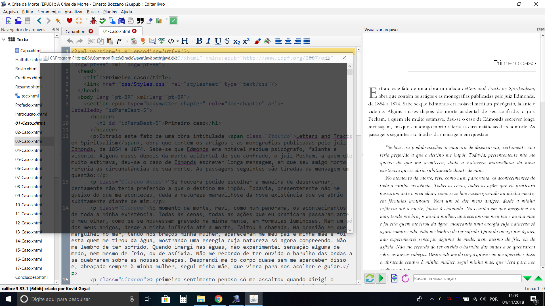Click the bug icon to run the book check

(x=93, y=21)
